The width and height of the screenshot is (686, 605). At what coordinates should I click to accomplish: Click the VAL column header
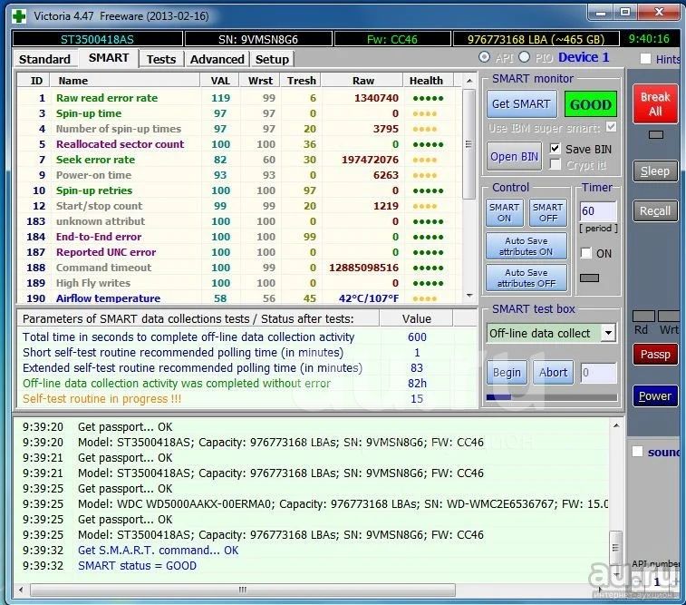[220, 81]
